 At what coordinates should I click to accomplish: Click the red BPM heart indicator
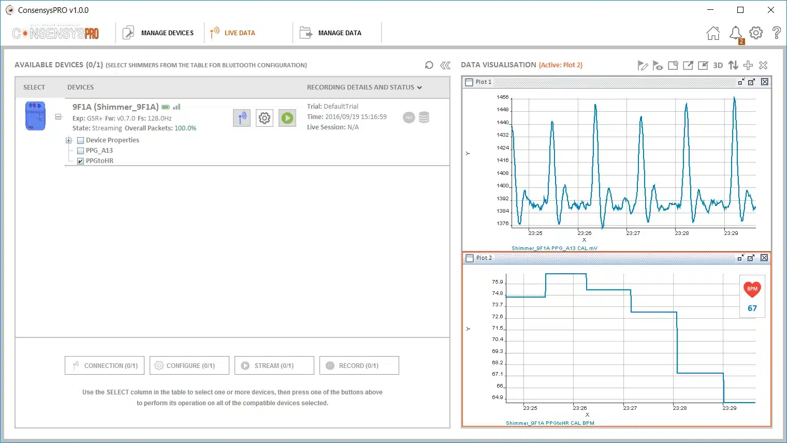coord(752,289)
